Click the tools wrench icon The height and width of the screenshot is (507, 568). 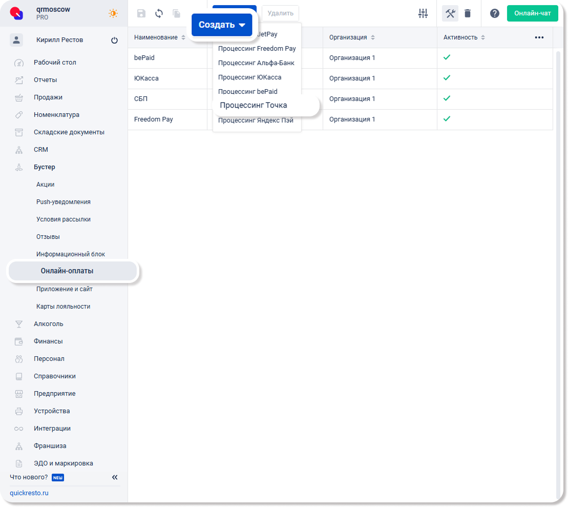(x=450, y=14)
